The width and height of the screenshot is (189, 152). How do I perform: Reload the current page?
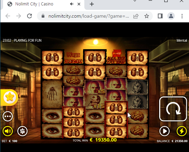click(29, 16)
